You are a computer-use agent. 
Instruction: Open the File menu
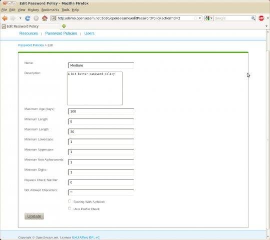[x=4, y=10]
